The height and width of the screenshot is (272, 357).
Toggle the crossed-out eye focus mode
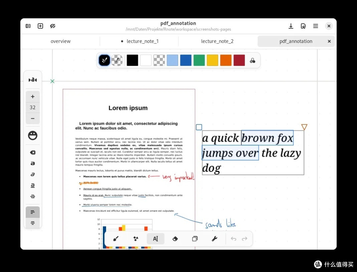[53, 26]
